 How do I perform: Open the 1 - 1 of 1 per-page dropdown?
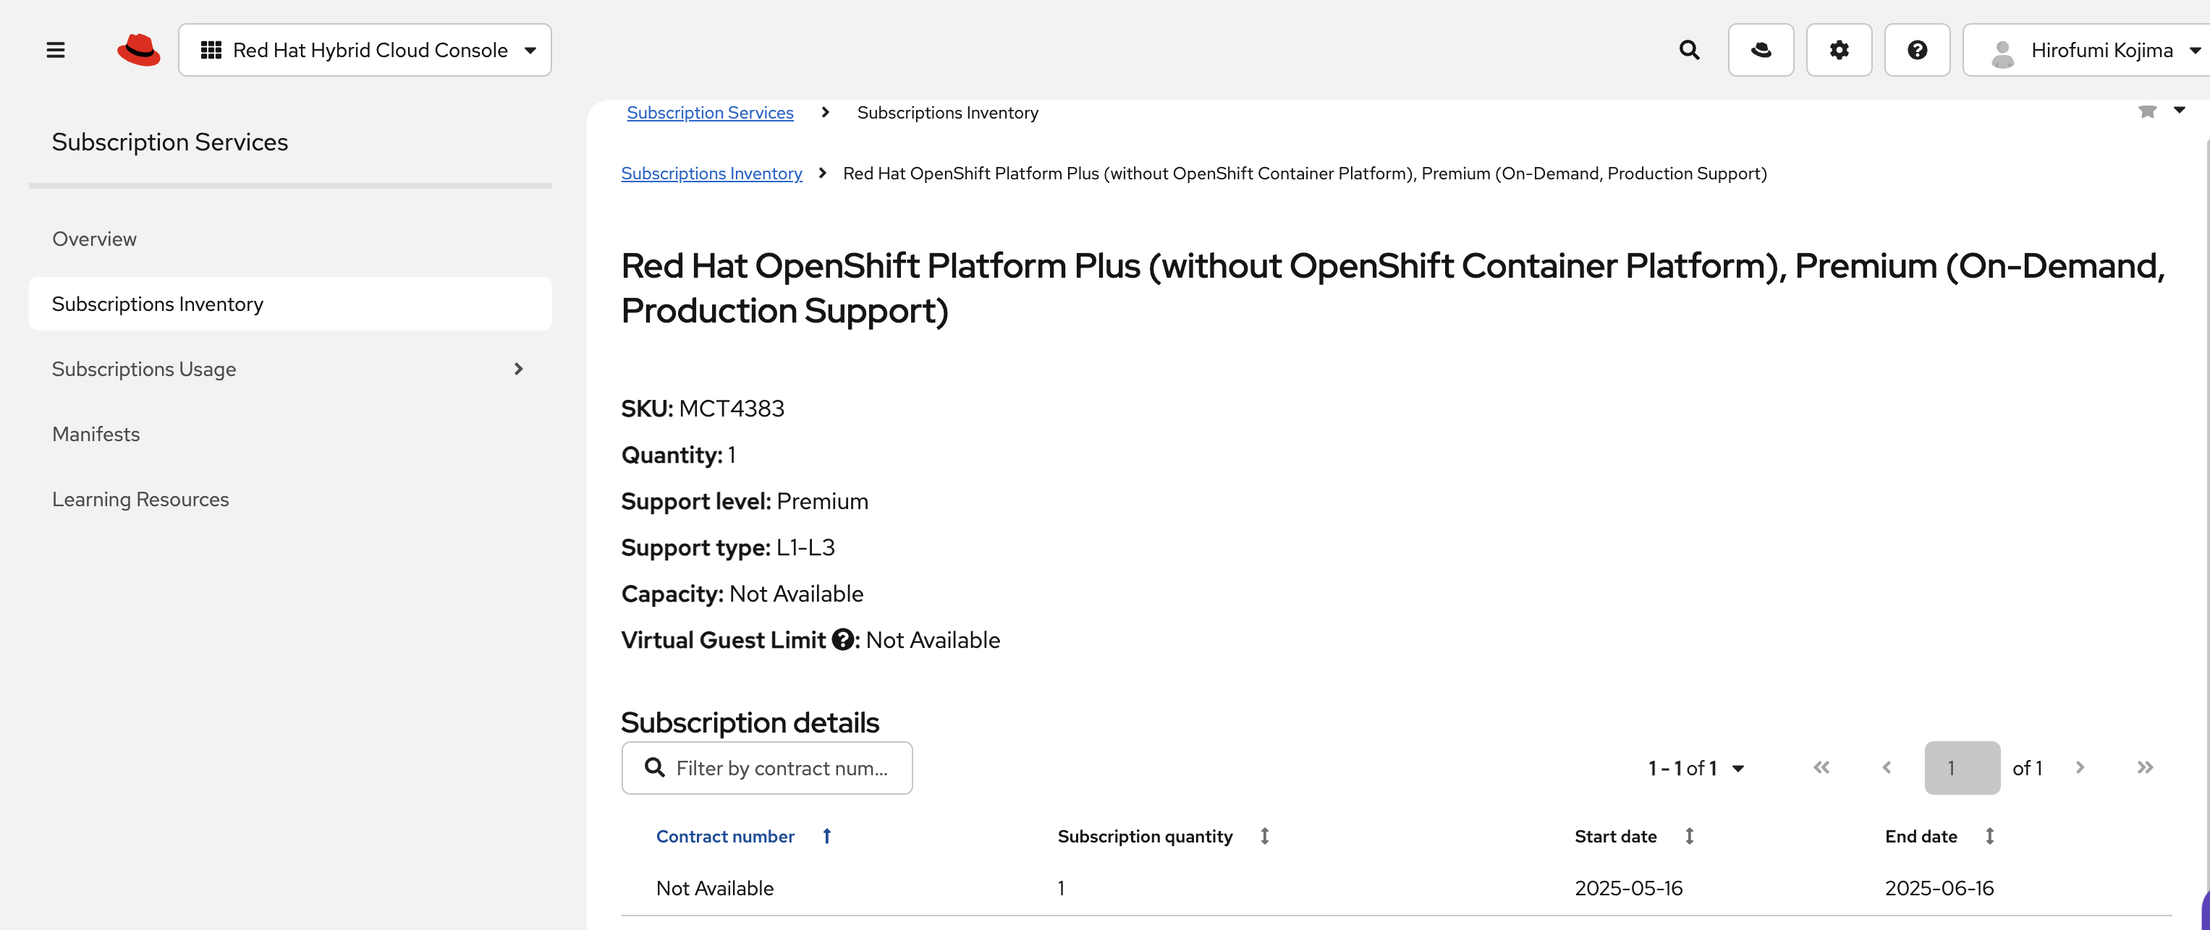coord(1696,768)
